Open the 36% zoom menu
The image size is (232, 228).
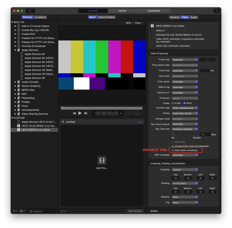click(x=129, y=23)
